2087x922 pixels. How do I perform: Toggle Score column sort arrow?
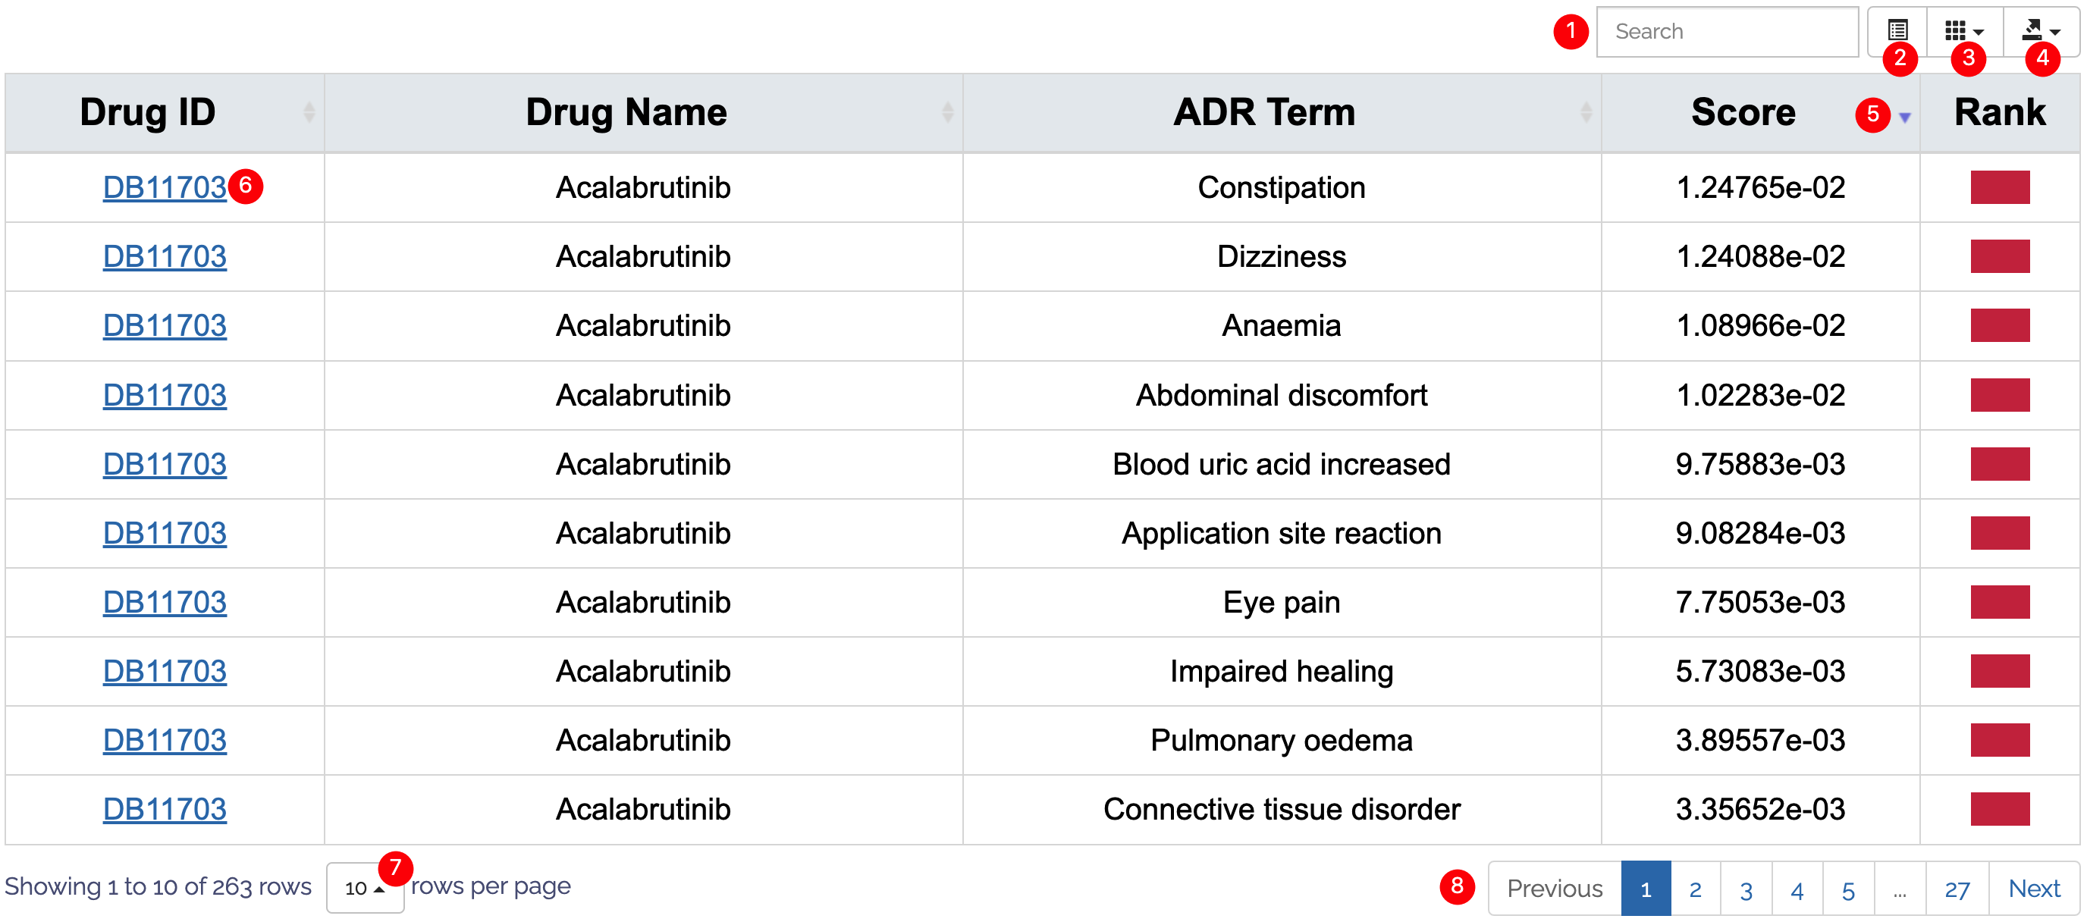point(1905,117)
